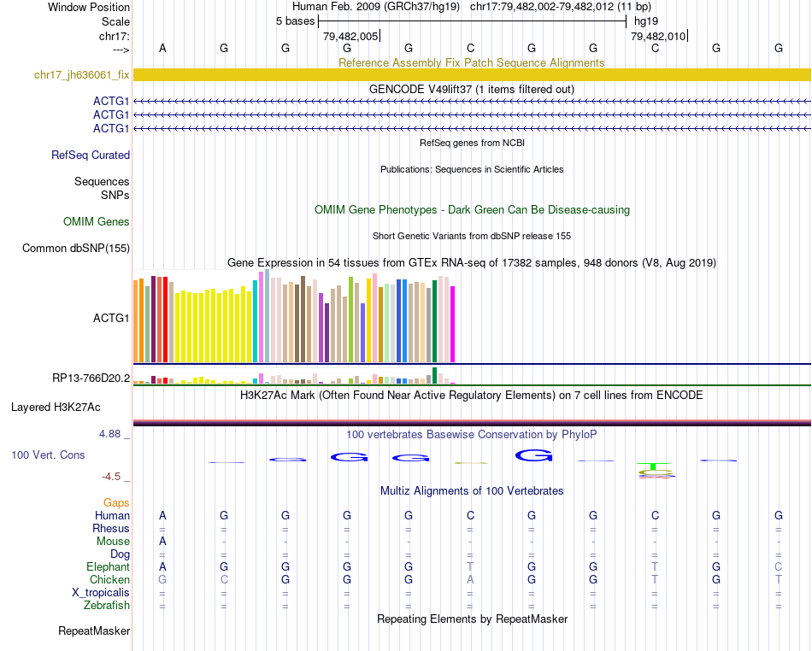Click Repeating Elements by RepeatMasker title
This screenshot has height=651, width=812.
pyautogui.click(x=472, y=619)
